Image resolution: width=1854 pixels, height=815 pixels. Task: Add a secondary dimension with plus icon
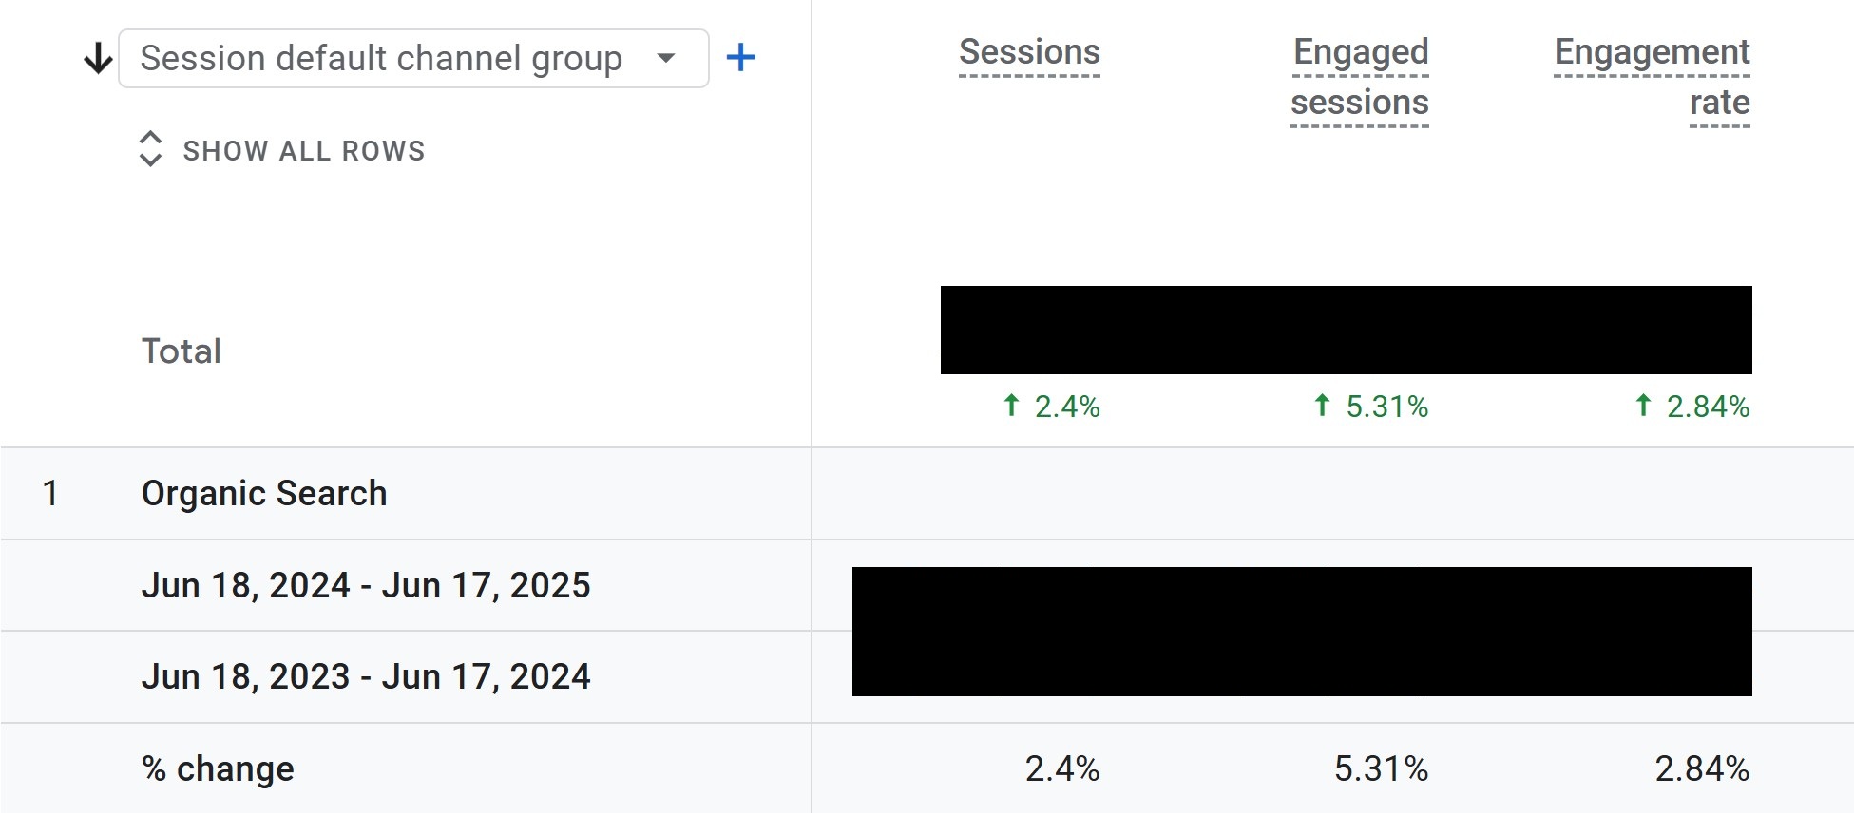[740, 58]
